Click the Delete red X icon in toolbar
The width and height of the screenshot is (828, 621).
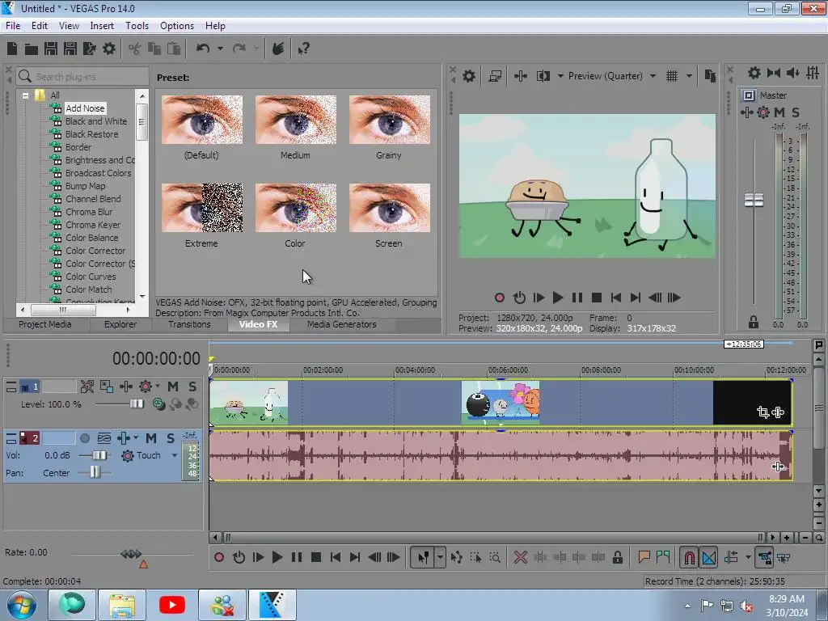(x=520, y=557)
